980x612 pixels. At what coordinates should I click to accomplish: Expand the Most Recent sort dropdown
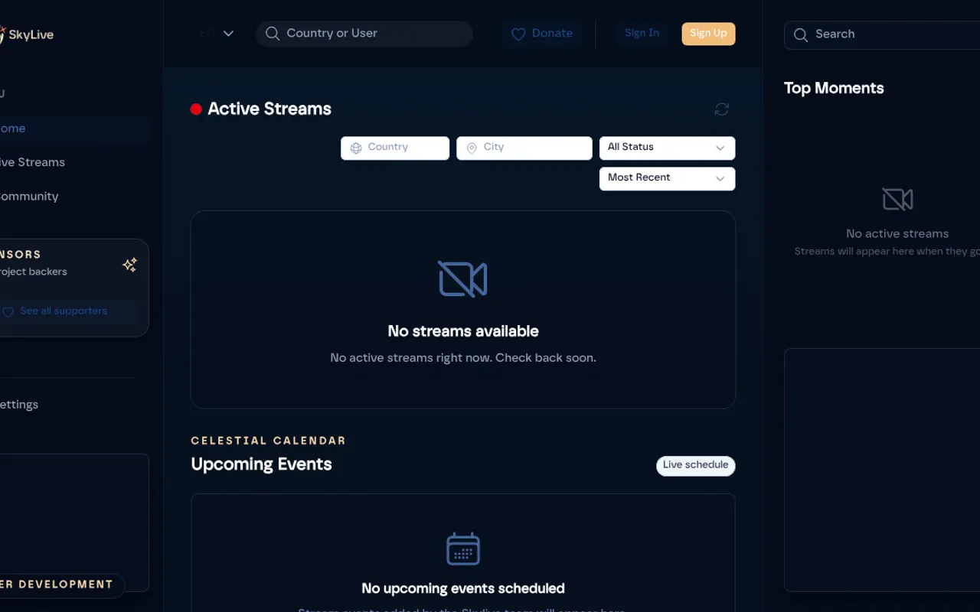click(667, 178)
